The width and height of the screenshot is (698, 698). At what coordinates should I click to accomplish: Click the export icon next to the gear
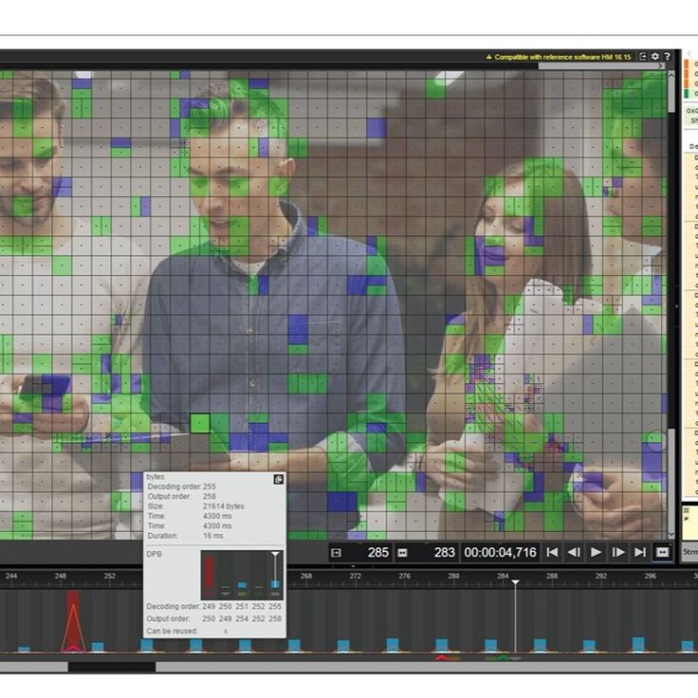643,57
